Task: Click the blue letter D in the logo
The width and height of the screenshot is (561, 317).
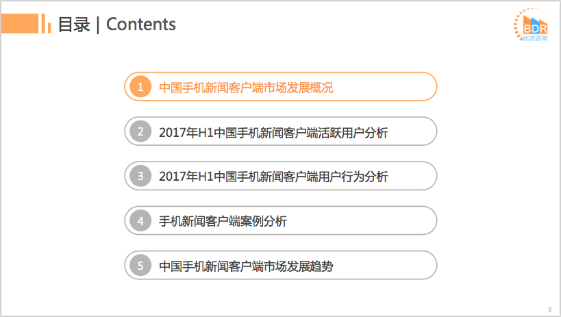Action: coord(532,29)
